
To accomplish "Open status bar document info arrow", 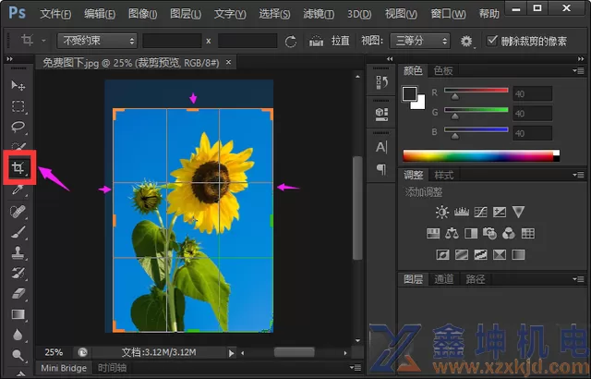I will point(231,353).
